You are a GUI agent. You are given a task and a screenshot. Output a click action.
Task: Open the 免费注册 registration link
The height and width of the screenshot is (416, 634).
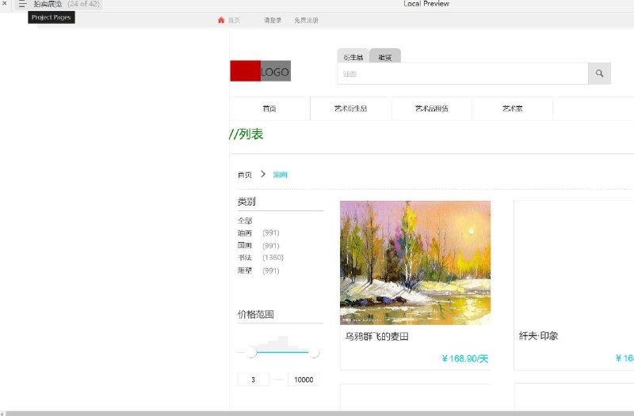pos(306,21)
